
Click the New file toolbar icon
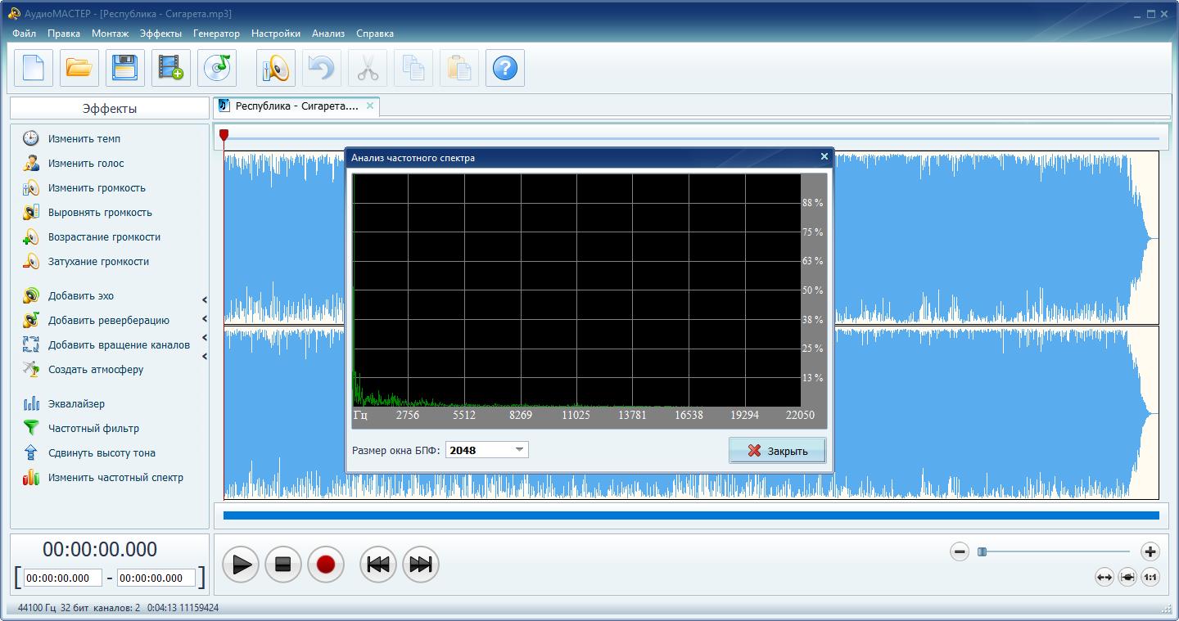coord(34,68)
